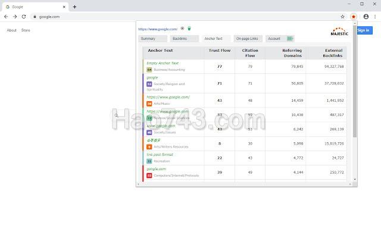Click the 51 badge for Society/Religion
381x238 pixels.
pos(149,84)
